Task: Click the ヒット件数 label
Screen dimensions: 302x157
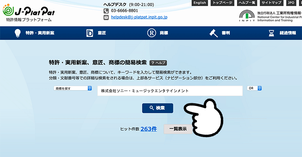Action: click(x=130, y=129)
